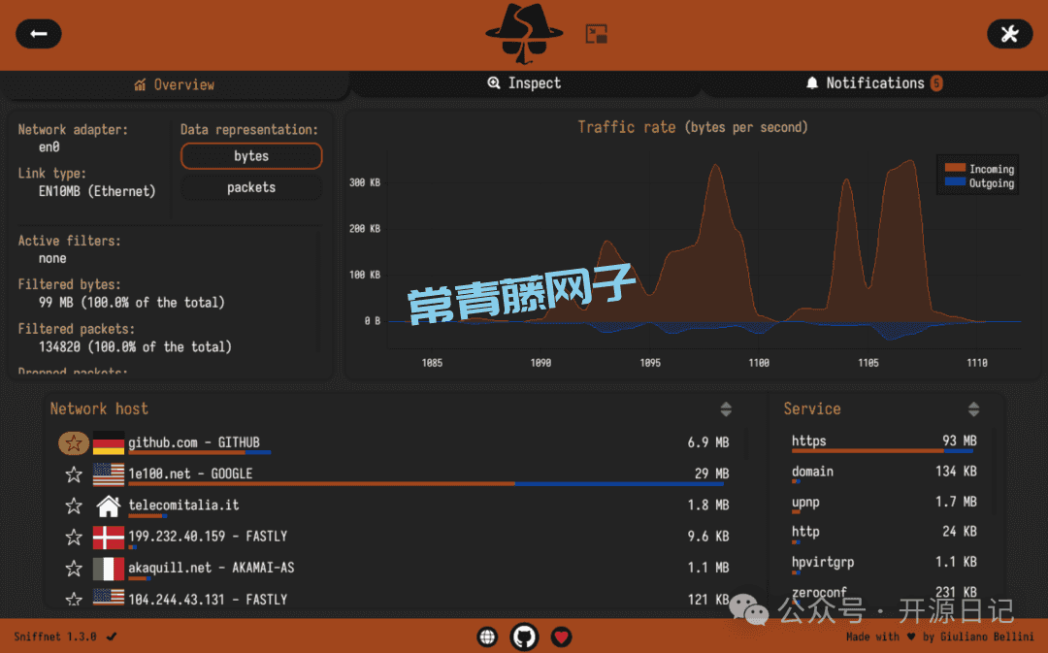Change Network host sort order arrows
Image resolution: width=1048 pixels, height=653 pixels.
[x=726, y=409]
